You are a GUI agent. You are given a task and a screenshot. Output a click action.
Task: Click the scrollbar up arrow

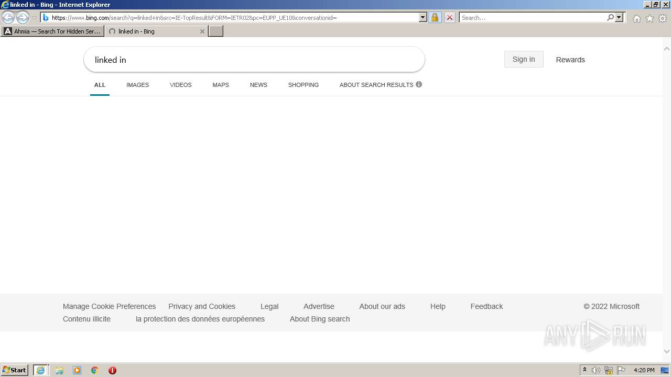pyautogui.click(x=667, y=49)
